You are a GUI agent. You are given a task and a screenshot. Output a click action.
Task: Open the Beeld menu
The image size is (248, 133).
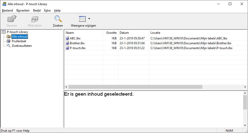[x=37, y=10]
